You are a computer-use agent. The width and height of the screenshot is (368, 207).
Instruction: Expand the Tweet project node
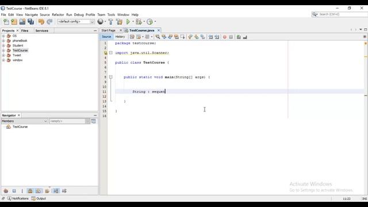click(x=3, y=55)
